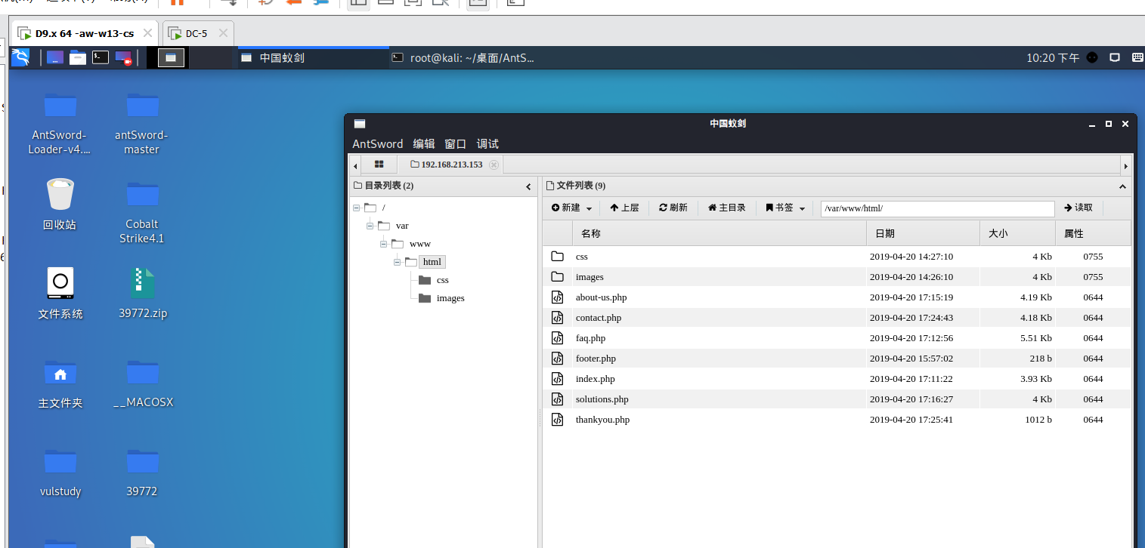Select the 39772 desktop folder
Screen dimensions: 1145x548
(142, 473)
